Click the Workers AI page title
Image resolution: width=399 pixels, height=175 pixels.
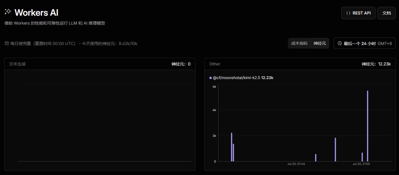(36, 12)
